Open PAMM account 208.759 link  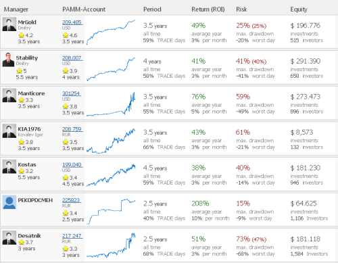pyautogui.click(x=72, y=129)
